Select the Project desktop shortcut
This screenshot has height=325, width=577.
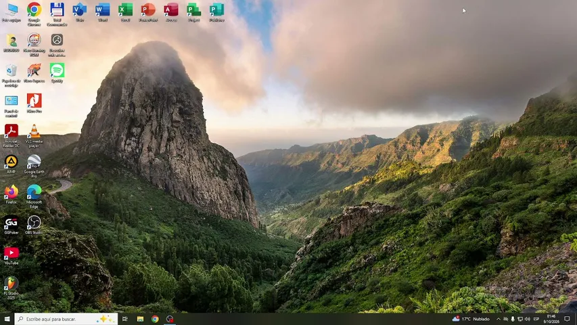tap(193, 13)
